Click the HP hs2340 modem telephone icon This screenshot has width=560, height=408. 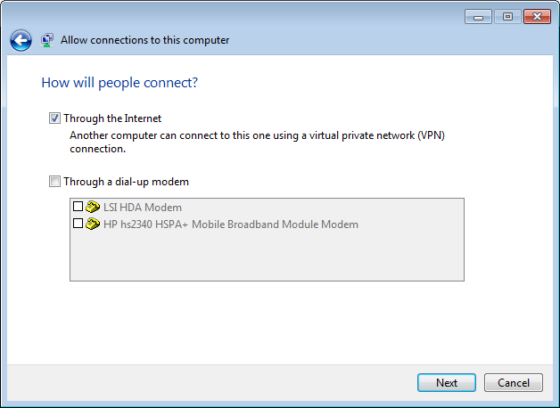[x=93, y=224]
